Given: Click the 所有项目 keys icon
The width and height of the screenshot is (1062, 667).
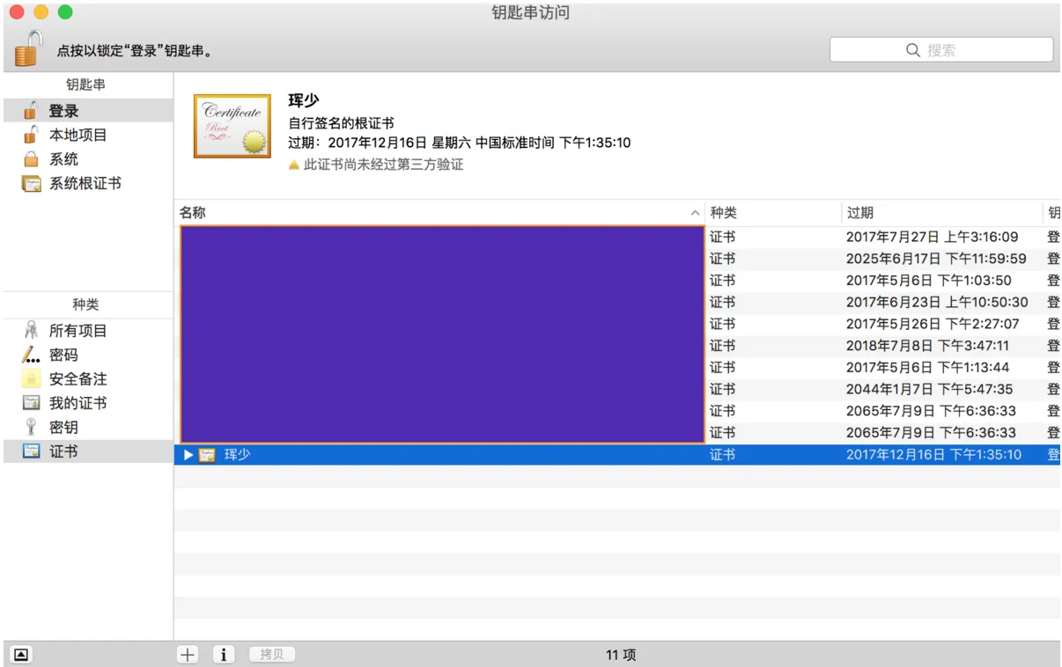Looking at the screenshot, I should pos(31,331).
